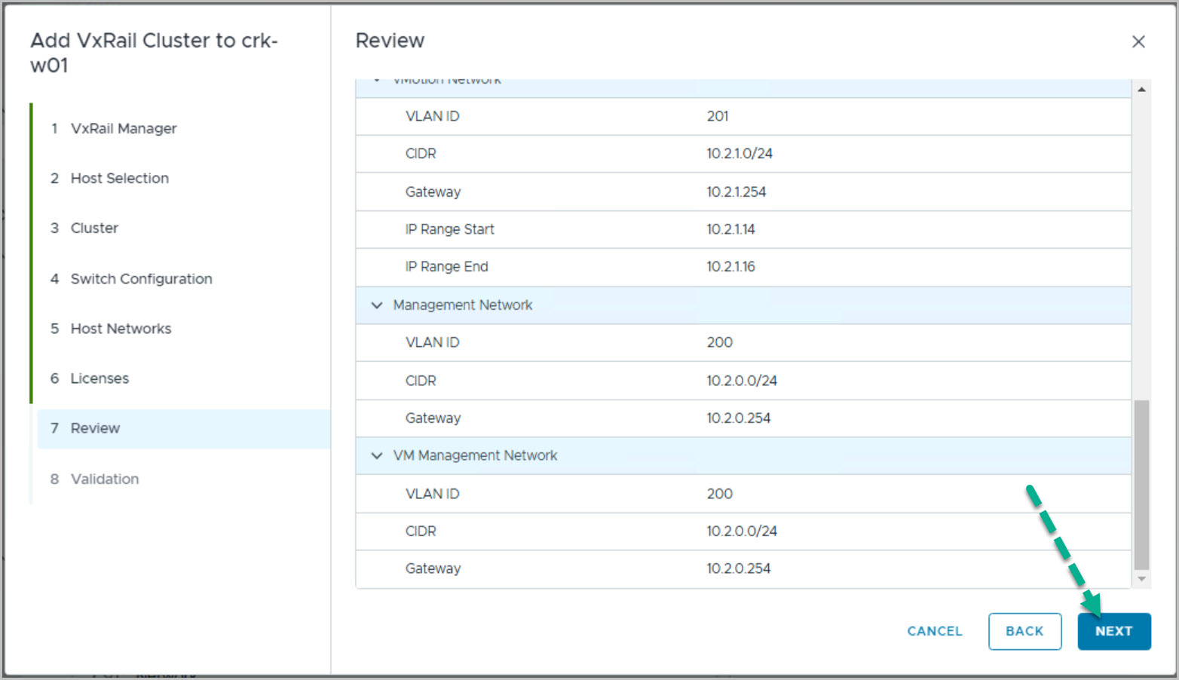Open the Host Selection step
This screenshot has height=680, width=1179.
[x=119, y=178]
